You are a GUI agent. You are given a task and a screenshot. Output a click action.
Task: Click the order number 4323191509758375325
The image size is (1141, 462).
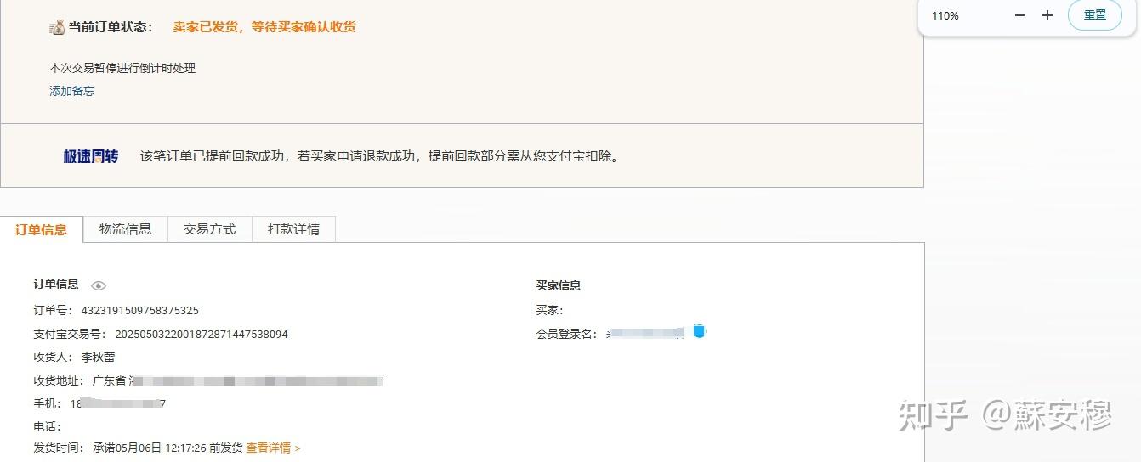pyautogui.click(x=139, y=311)
